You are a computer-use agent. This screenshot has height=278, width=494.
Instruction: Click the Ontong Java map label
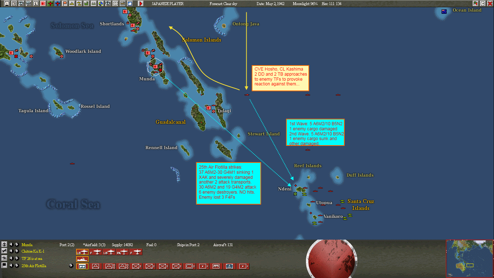point(246,24)
